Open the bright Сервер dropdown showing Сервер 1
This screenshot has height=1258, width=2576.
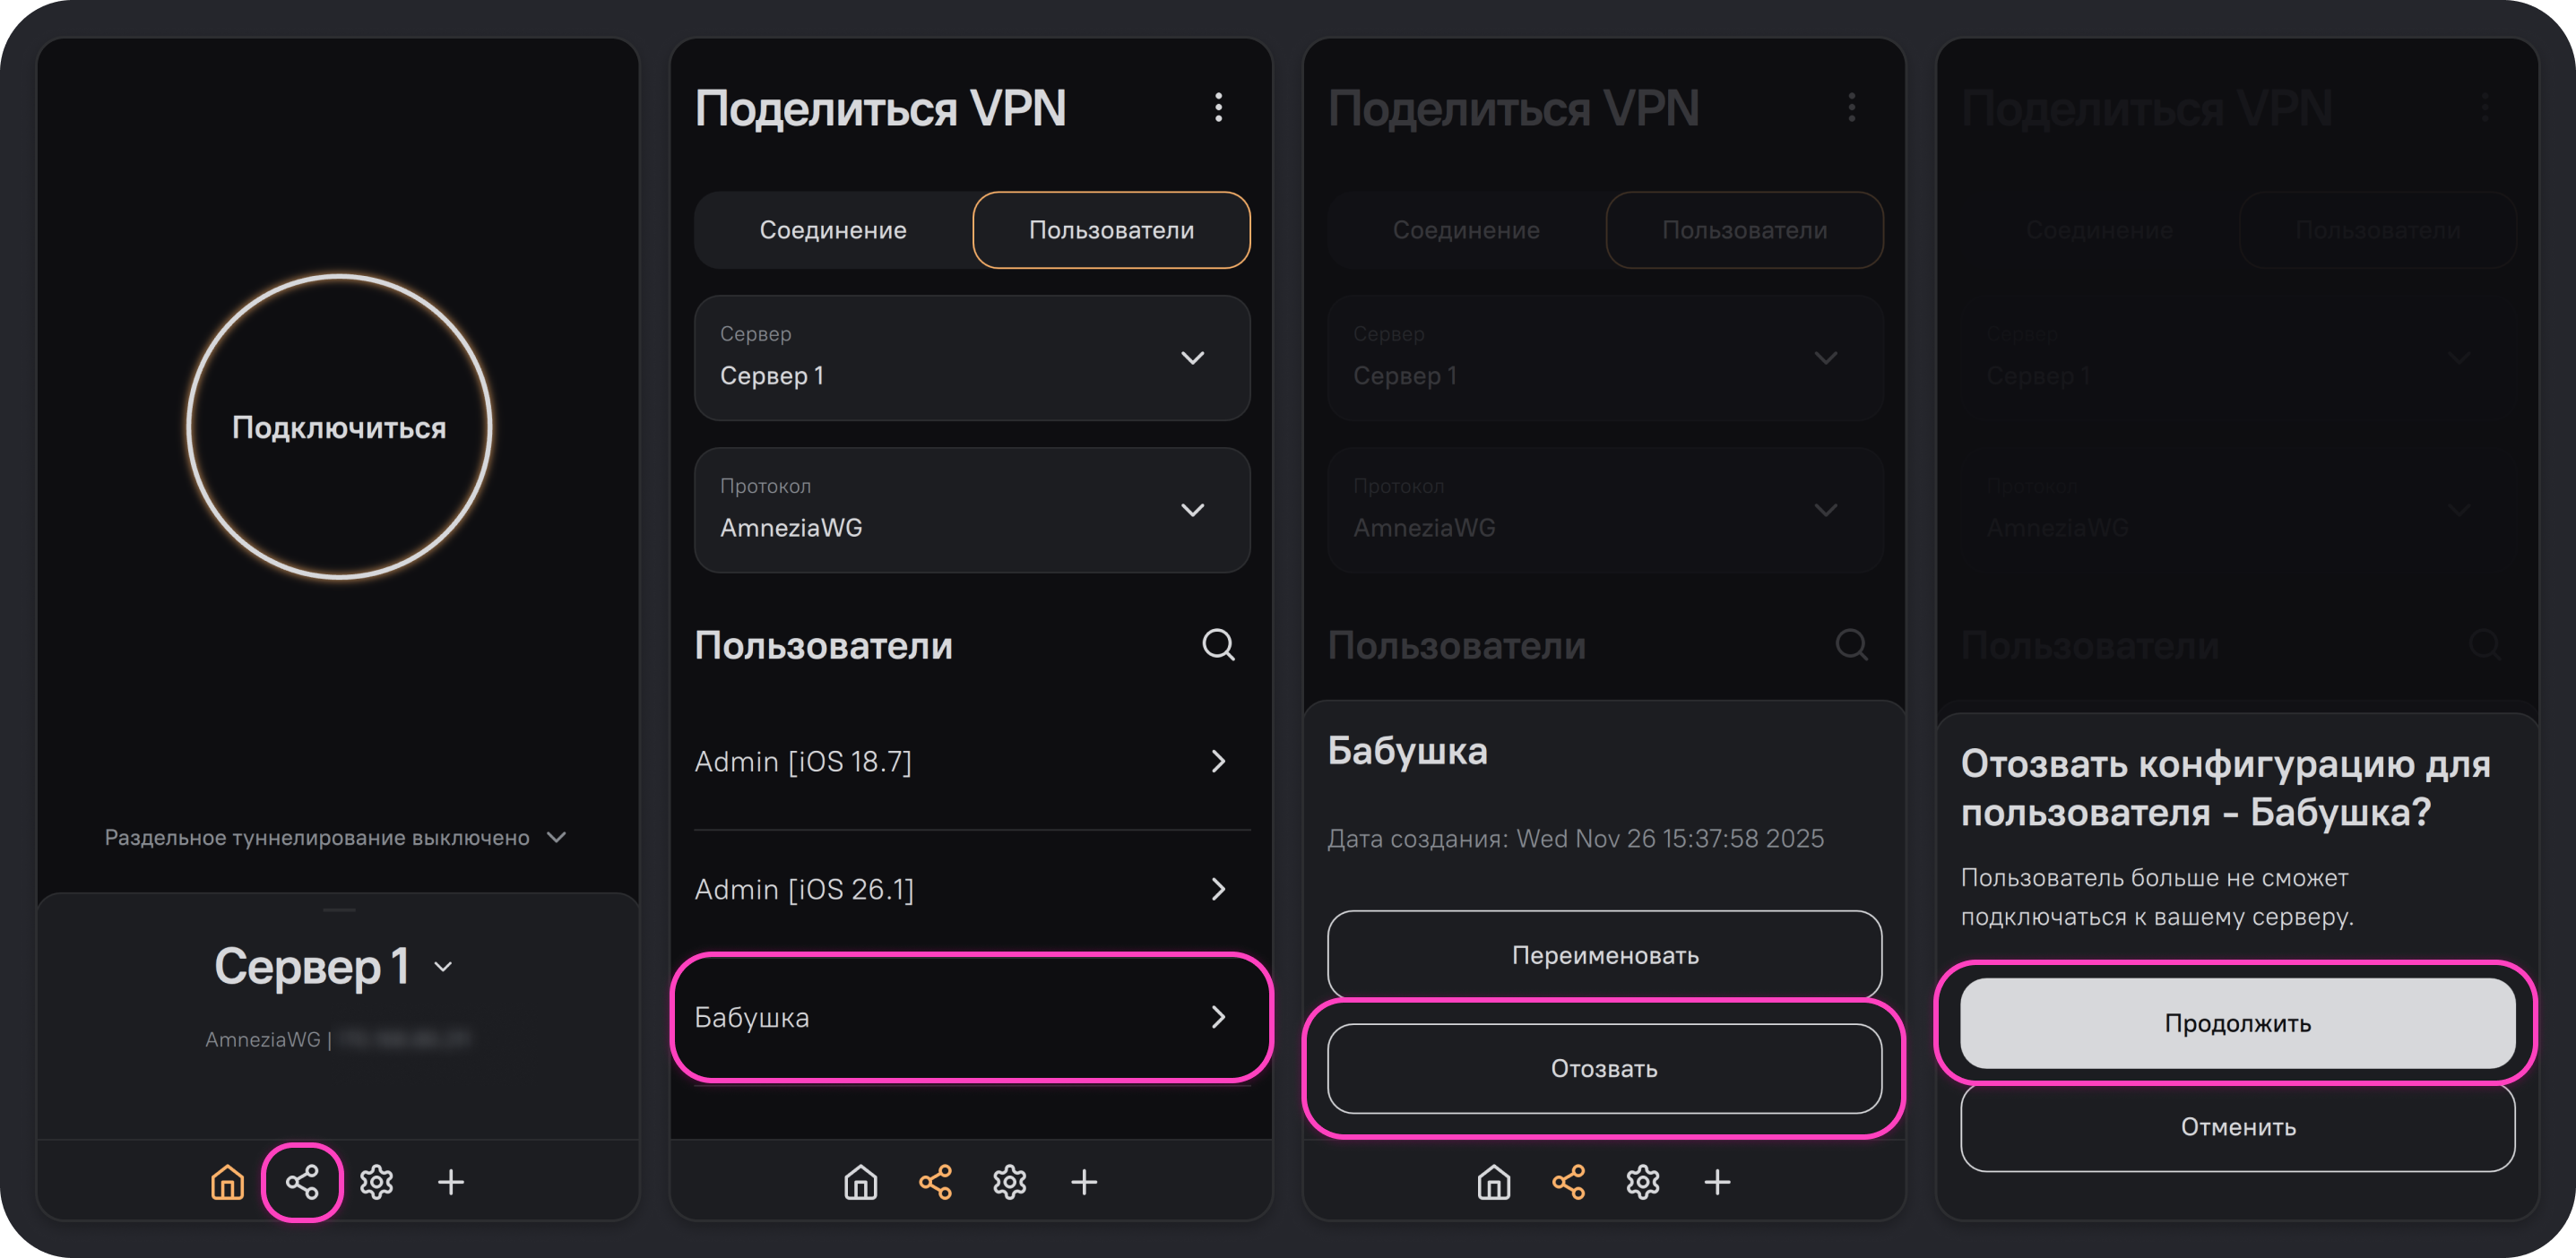972,358
